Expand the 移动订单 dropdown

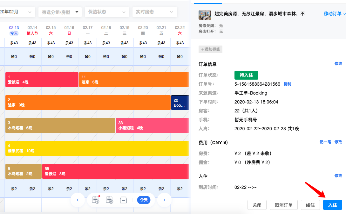(335, 14)
